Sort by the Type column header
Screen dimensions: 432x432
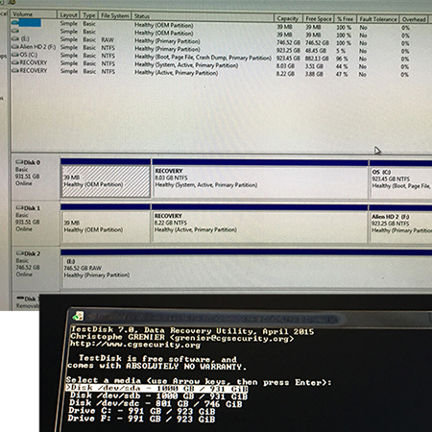click(89, 15)
